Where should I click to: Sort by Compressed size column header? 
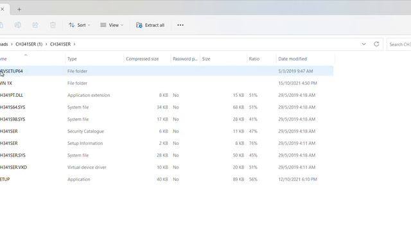pyautogui.click(x=143, y=58)
